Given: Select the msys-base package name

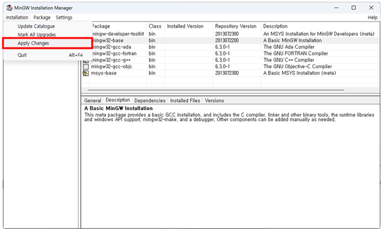Looking at the screenshot, I should point(104,73).
